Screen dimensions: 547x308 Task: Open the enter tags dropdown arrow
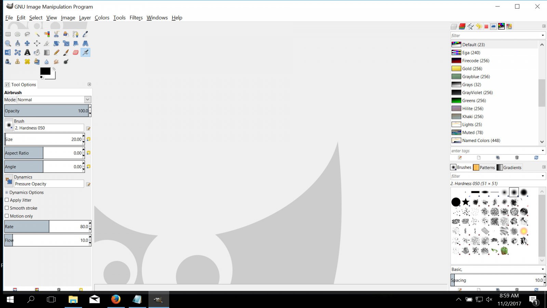click(x=543, y=151)
